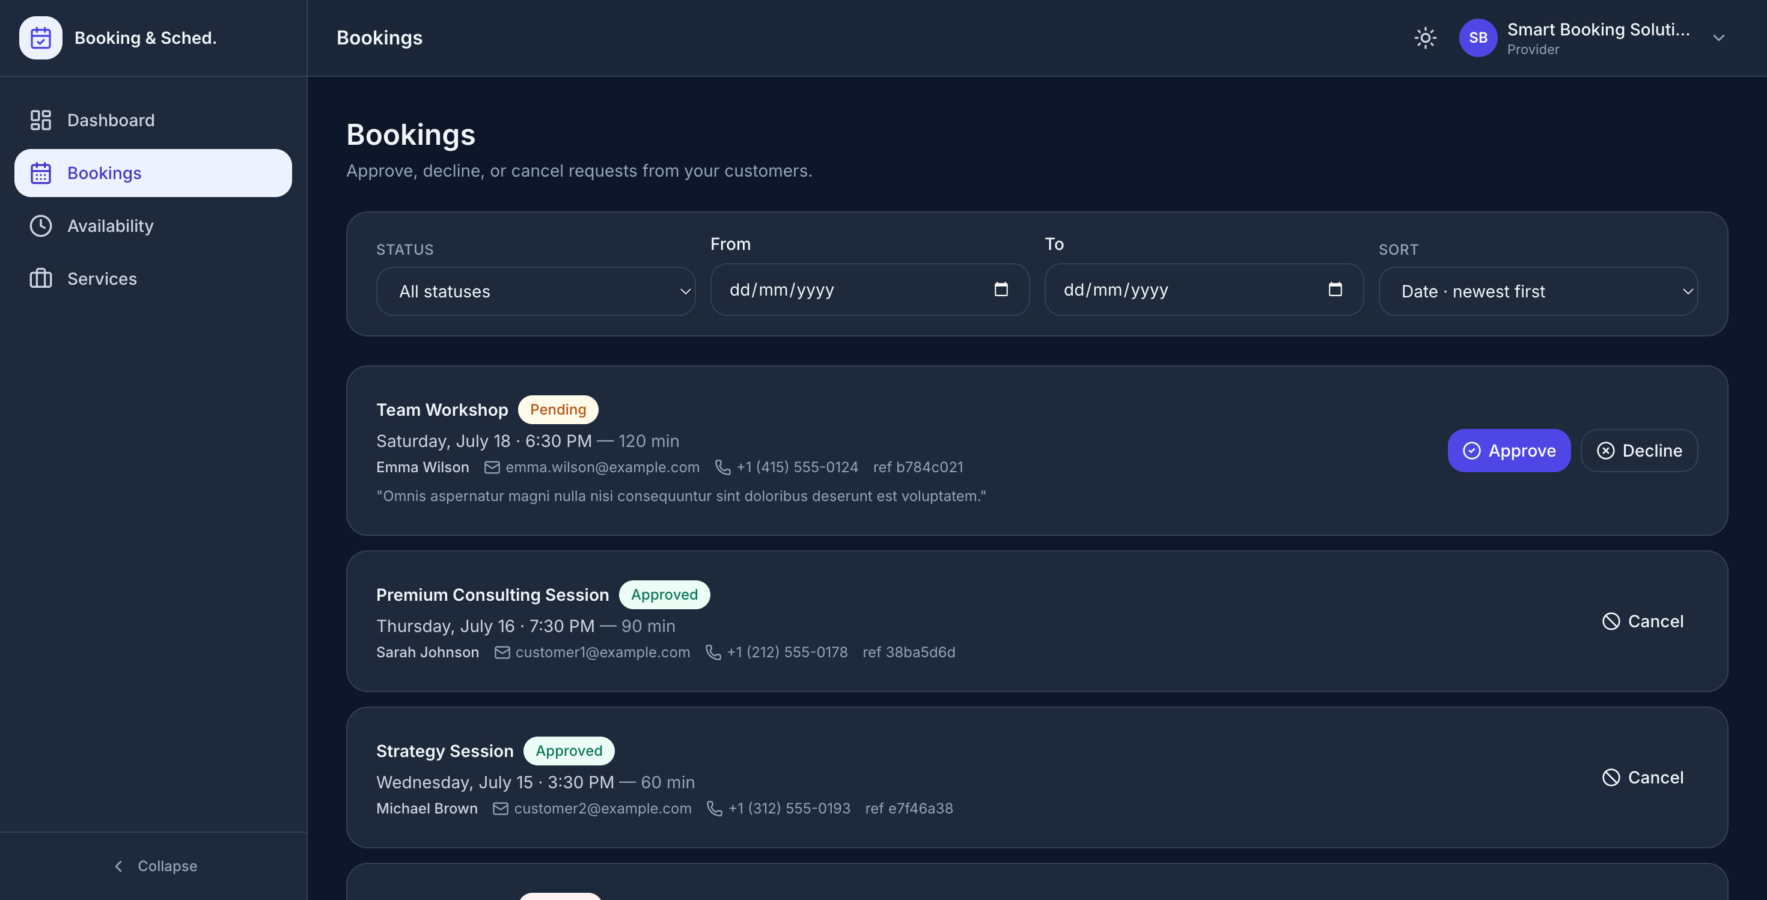This screenshot has height=900, width=1767.
Task: Open the Services section
Action: click(x=153, y=278)
